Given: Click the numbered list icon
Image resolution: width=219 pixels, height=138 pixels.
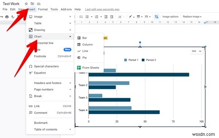Looking at the screenshot, I should point(96,17).
